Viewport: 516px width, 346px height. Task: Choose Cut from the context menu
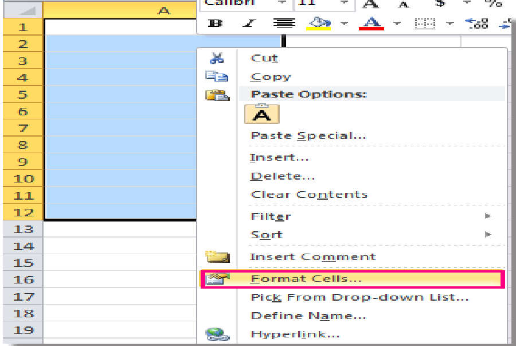[x=264, y=59]
